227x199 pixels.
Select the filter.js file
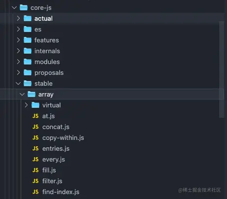pos(52,181)
